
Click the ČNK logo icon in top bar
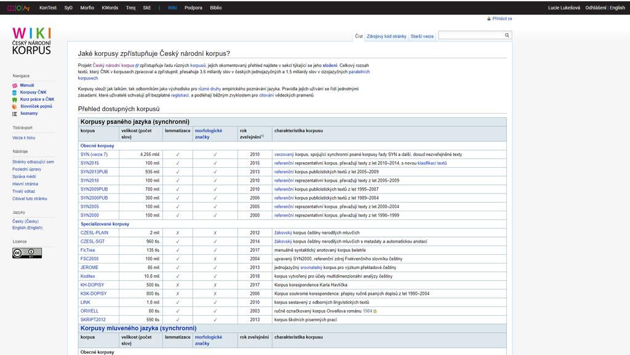pyautogui.click(x=18, y=7)
